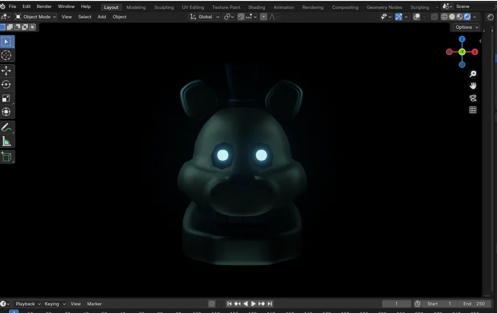Play the animation forward
497x313 pixels.
coord(253,304)
